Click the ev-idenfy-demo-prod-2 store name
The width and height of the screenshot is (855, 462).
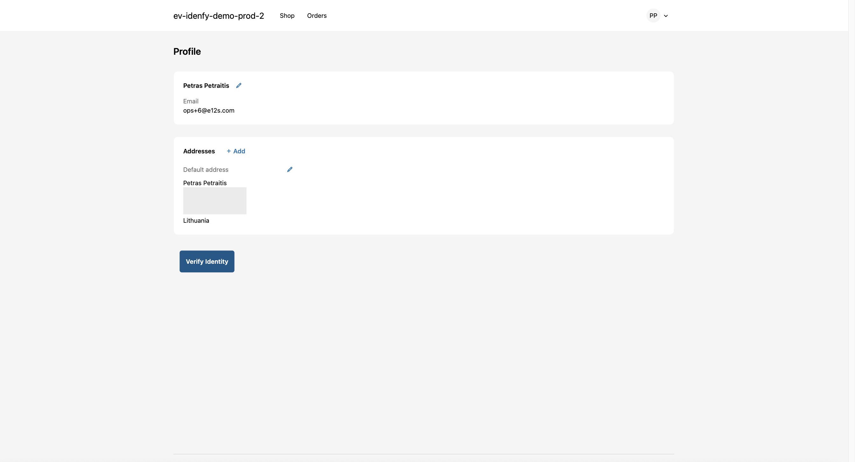point(218,16)
